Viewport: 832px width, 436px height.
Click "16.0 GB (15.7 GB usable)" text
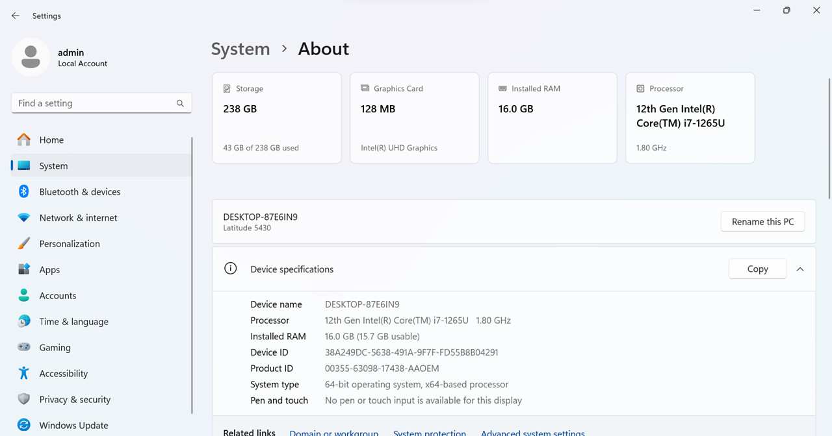(x=372, y=336)
